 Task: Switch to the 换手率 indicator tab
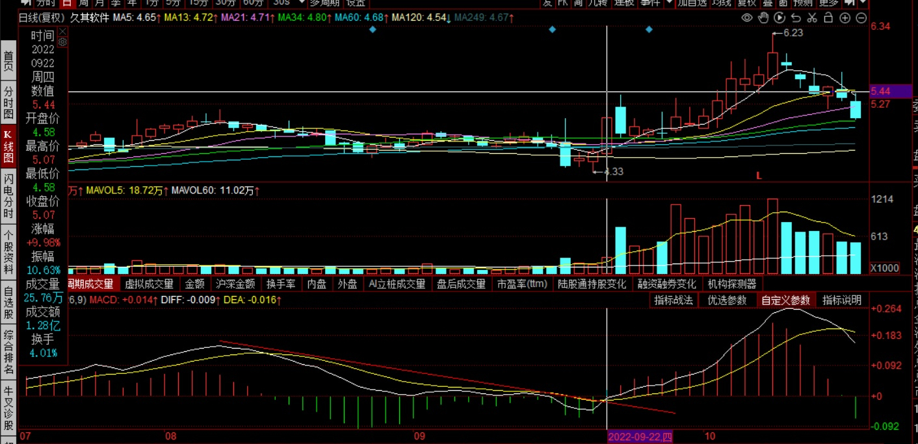click(x=281, y=284)
